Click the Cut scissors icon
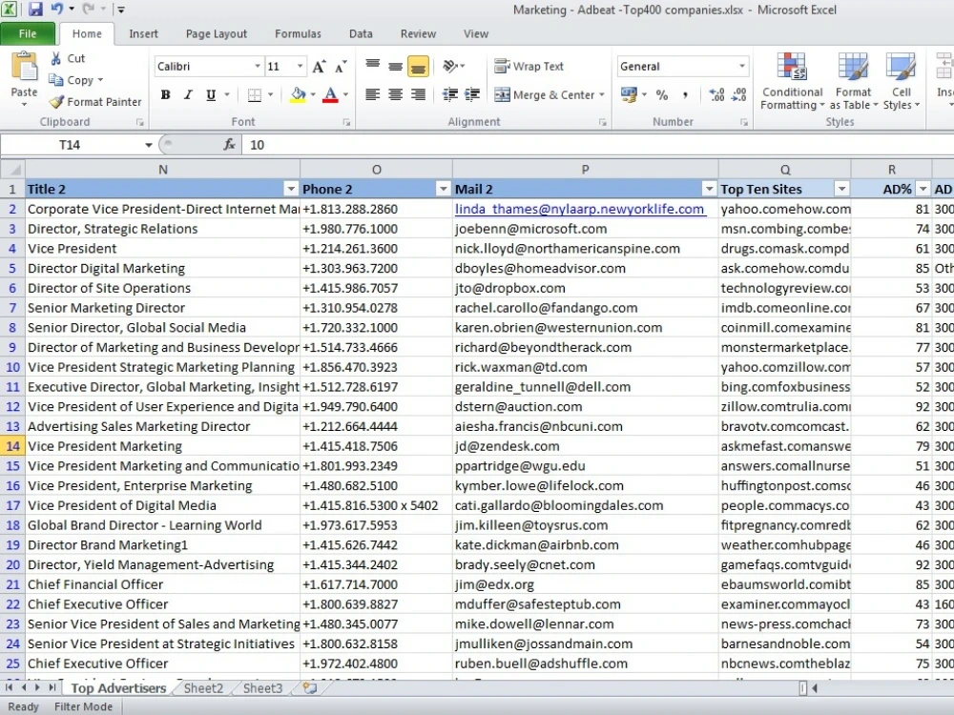954x715 pixels. pos(56,58)
